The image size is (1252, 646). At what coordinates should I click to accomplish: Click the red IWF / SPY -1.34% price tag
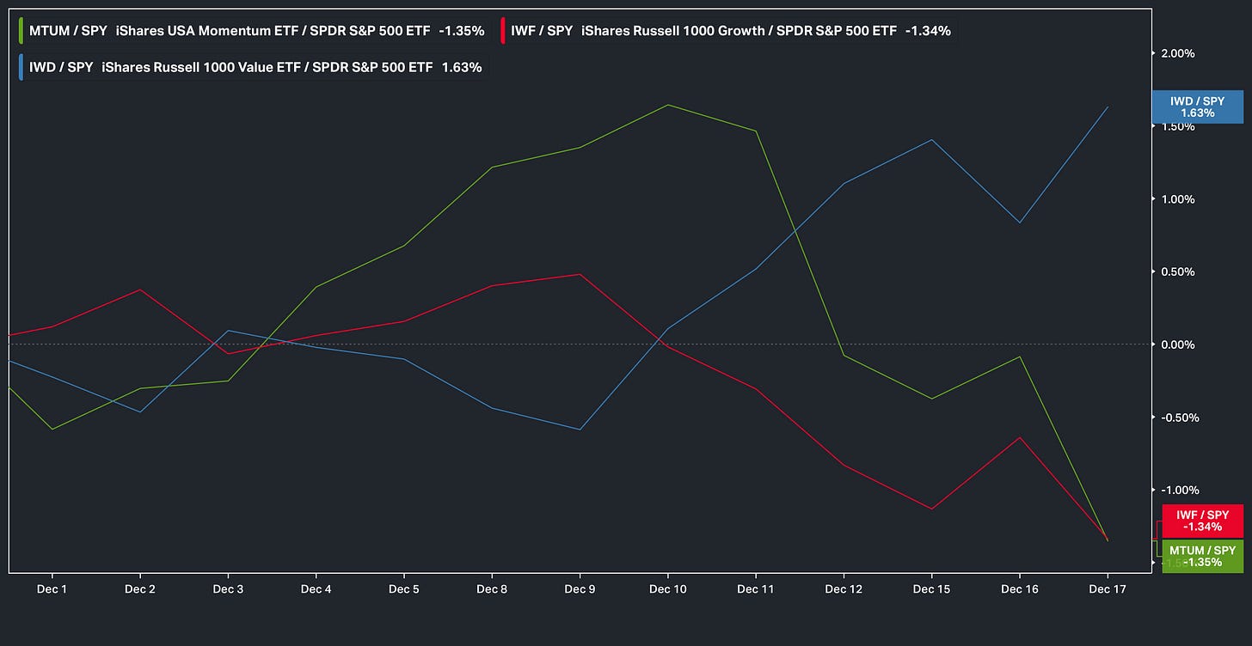coord(1202,521)
